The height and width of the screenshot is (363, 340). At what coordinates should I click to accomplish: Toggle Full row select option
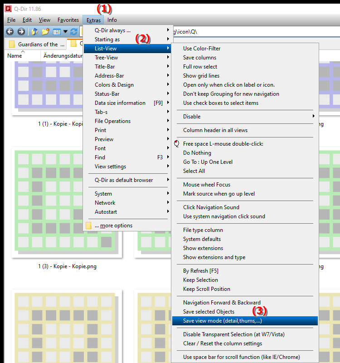(245, 67)
